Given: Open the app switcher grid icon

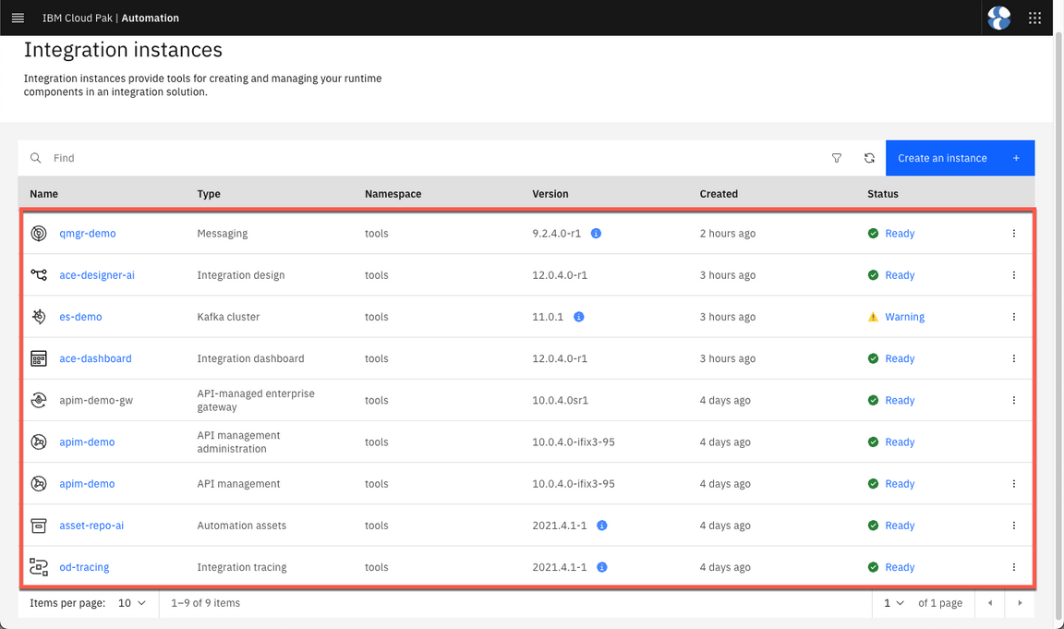Looking at the screenshot, I should (x=1034, y=18).
